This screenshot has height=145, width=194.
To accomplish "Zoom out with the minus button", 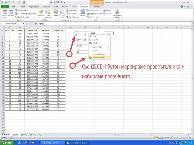I will point(172,138).
